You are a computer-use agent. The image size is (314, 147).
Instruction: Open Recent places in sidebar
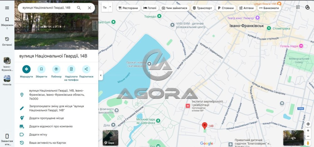point(7,41)
